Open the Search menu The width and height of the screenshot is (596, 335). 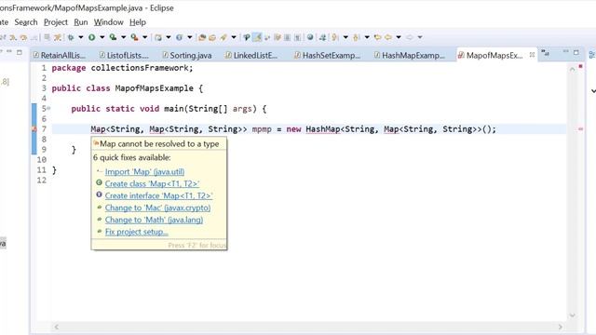[26, 22]
